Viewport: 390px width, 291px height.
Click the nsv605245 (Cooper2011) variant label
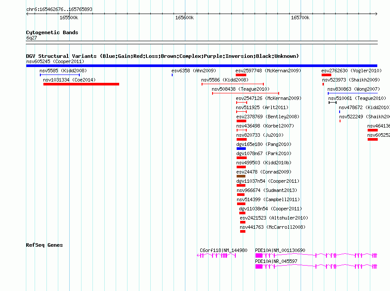point(55,61)
